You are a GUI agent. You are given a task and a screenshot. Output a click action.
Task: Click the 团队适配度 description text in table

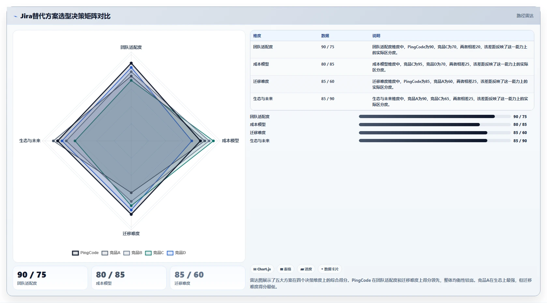(x=450, y=50)
